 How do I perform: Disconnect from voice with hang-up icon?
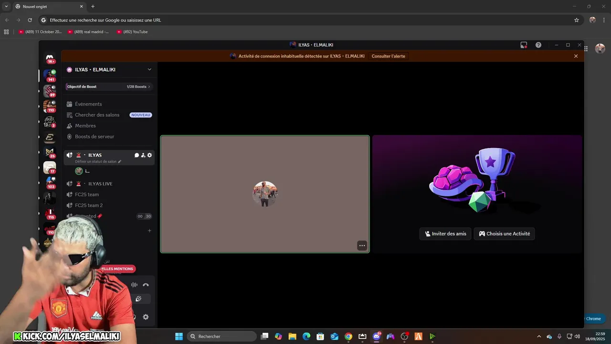click(146, 285)
